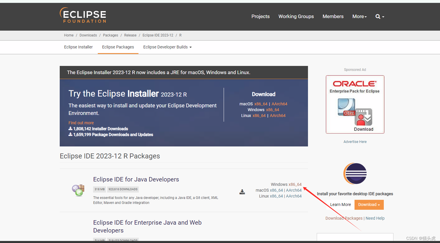Screen dimensions: 440x243
Task: Open the search magnifier icon
Action: coord(378,16)
